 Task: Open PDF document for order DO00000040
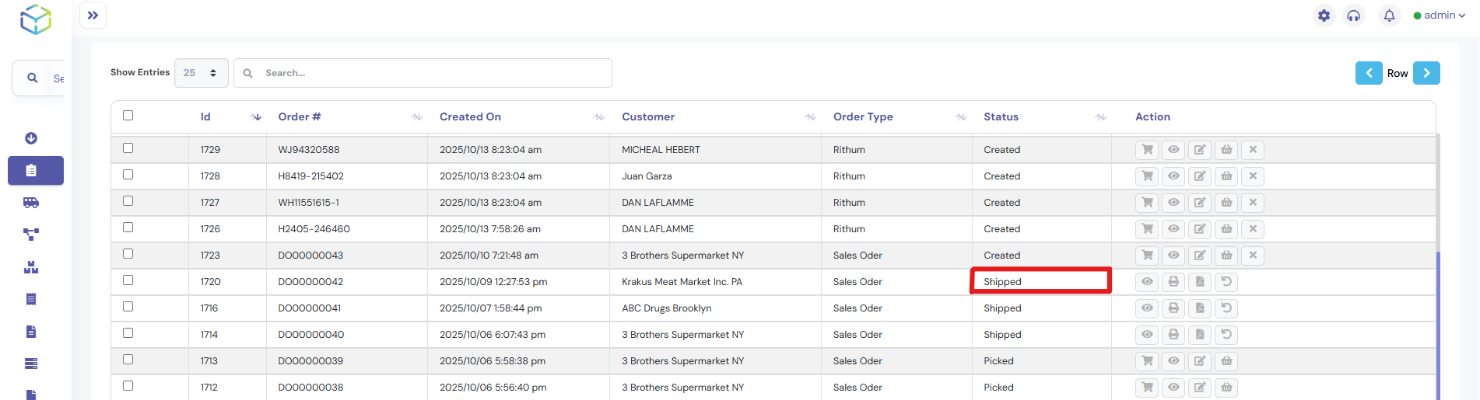pos(1200,335)
